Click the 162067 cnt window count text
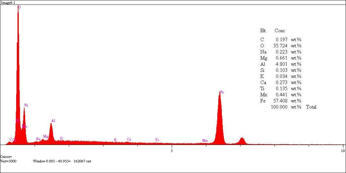Image resolution: width=346 pixels, height=173 pixels. click(82, 161)
